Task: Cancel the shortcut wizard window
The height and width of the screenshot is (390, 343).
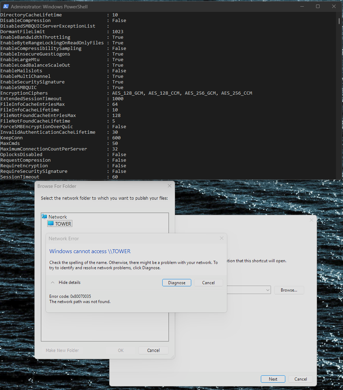Action: click(301, 379)
